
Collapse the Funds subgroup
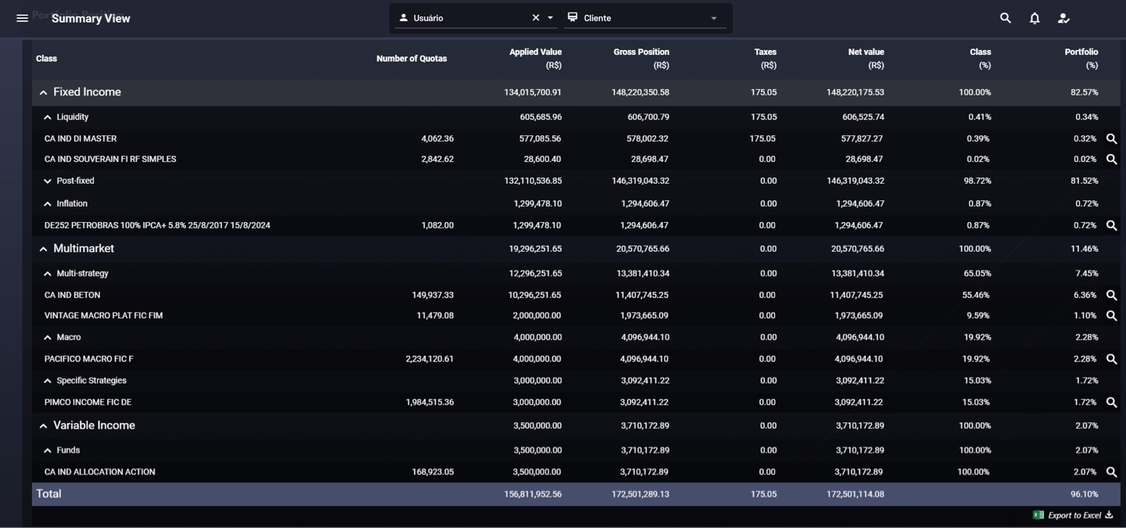point(48,451)
